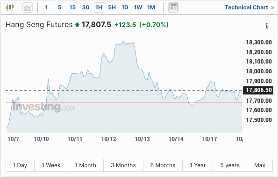The height and width of the screenshot is (177, 278).
Task: Select the 1 minute interval
Action: [46, 7]
